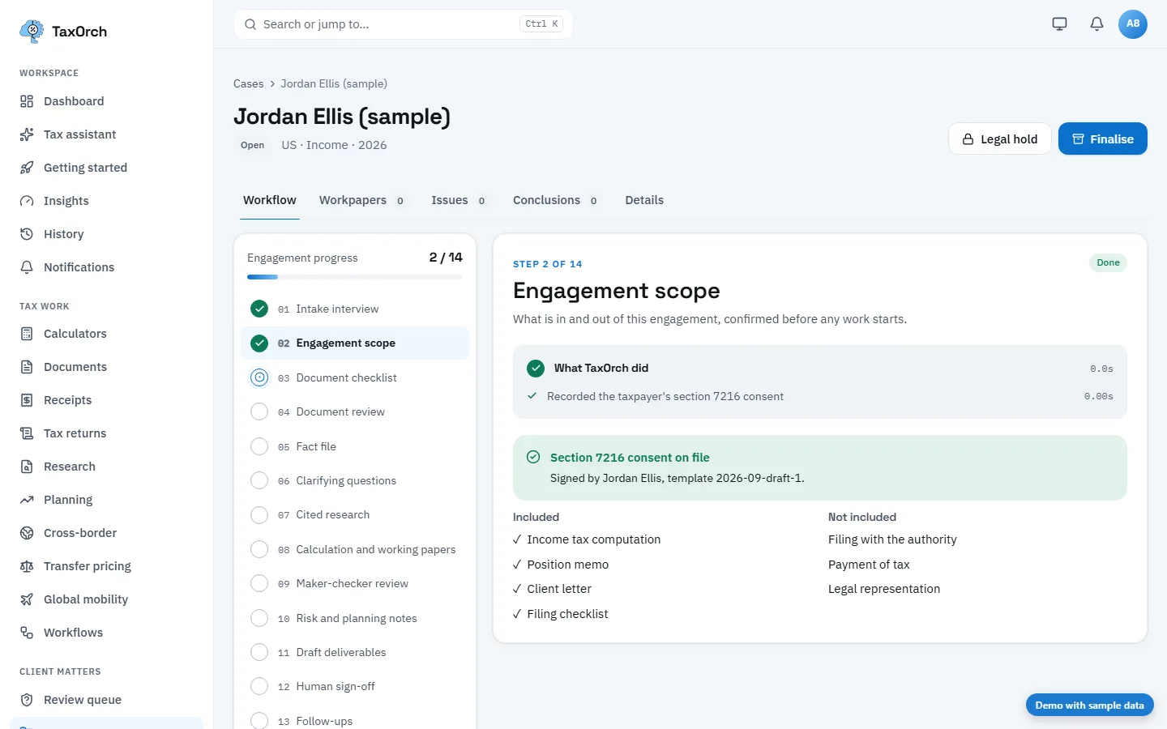Open step 10 Risk and planning notes
This screenshot has width=1167, height=729.
pyautogui.click(x=355, y=618)
